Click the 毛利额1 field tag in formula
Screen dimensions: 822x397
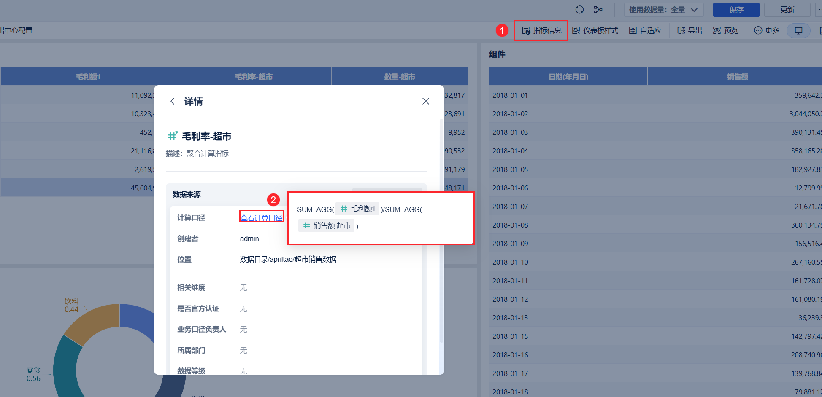click(358, 209)
